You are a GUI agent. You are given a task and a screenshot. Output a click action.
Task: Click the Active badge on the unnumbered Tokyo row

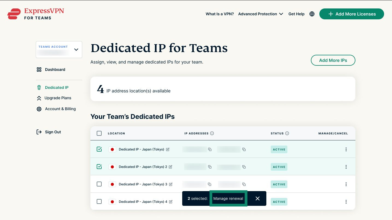coord(279,149)
